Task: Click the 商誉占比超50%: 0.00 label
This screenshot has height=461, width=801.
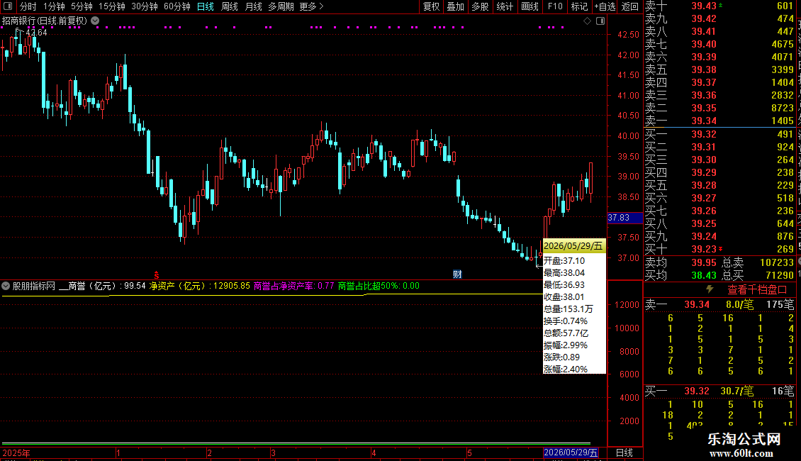Action: [x=379, y=286]
